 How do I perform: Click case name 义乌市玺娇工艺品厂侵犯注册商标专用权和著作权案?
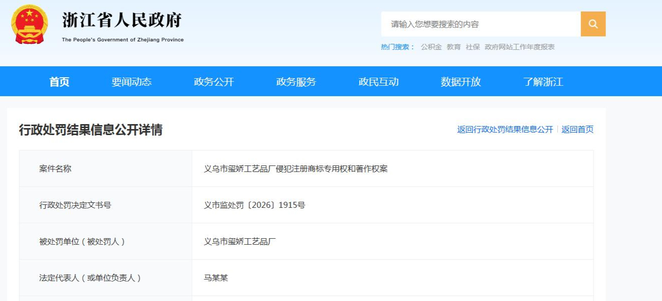[x=296, y=169]
